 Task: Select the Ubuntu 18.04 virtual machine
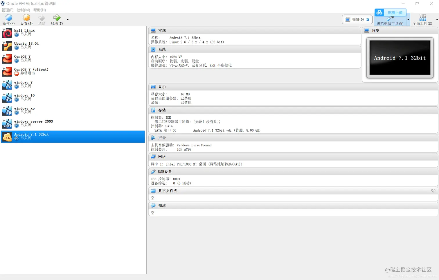tap(73, 46)
